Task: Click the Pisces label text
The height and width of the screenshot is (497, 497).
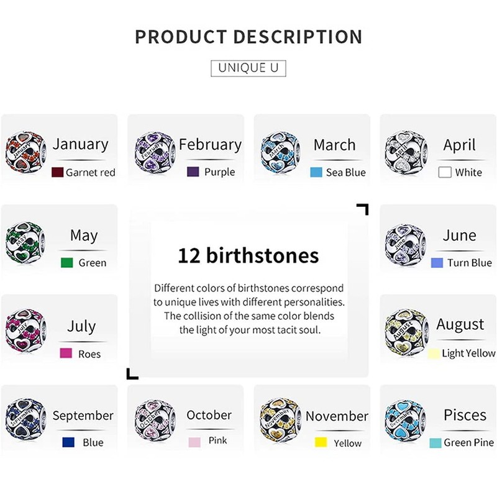Action: coord(465,415)
